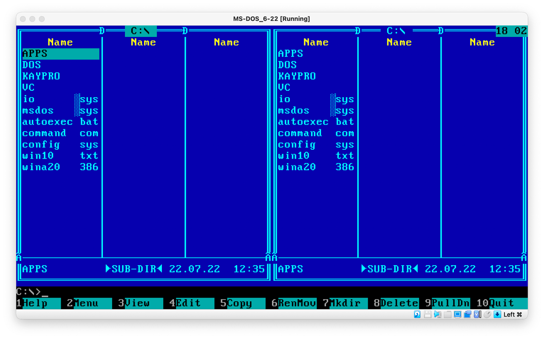This screenshot has width=544, height=339.
Task: Click the floppy drive status icon
Action: [x=428, y=314]
